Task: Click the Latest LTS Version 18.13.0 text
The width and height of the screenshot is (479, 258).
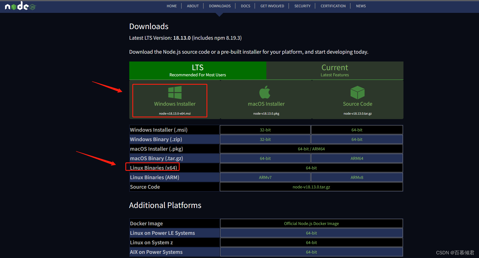Action: pyautogui.click(x=185, y=38)
